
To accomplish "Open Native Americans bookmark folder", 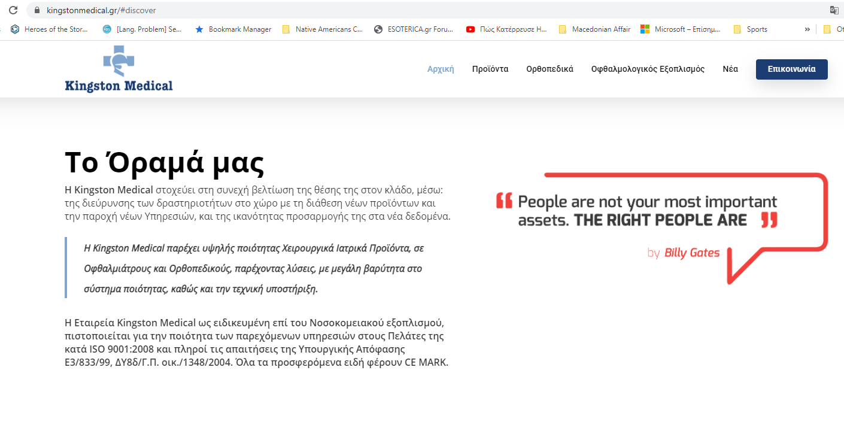I will (322, 29).
